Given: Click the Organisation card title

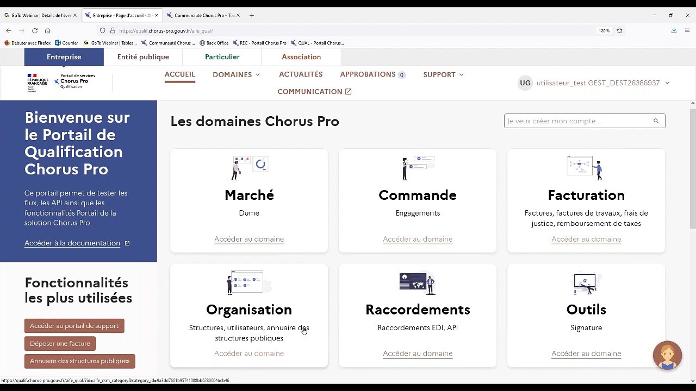Looking at the screenshot, I should [x=249, y=310].
